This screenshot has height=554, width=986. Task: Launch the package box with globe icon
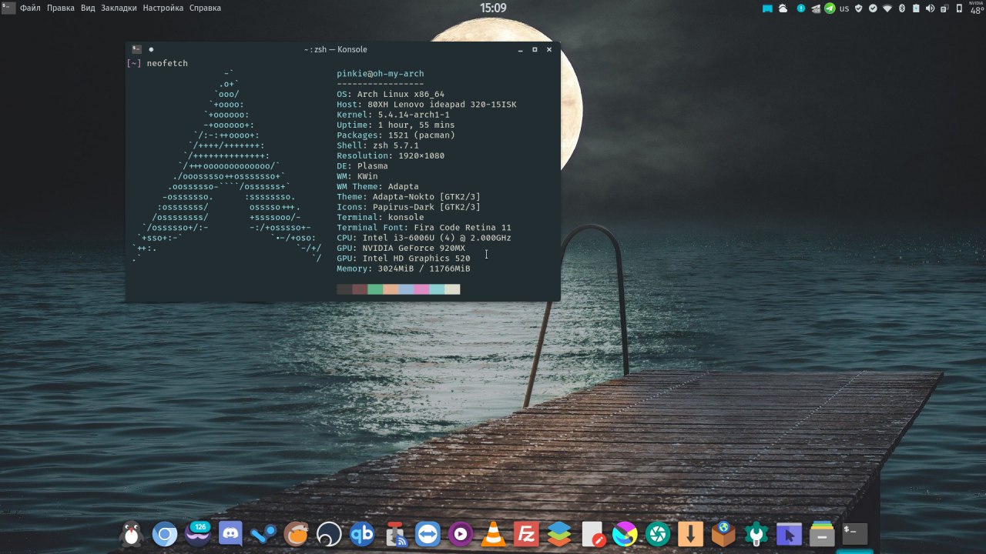[x=723, y=533]
